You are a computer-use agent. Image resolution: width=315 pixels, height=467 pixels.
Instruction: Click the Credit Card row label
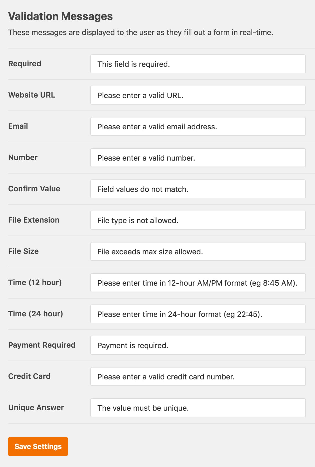click(29, 376)
